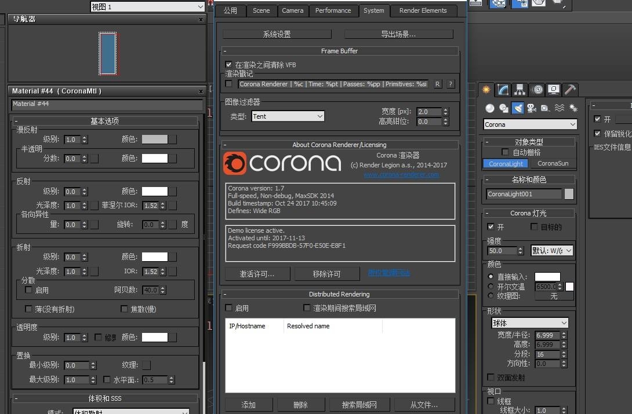The width and height of the screenshot is (632, 414).
Task: Click the Shapes creation category icon
Action: click(x=503, y=108)
